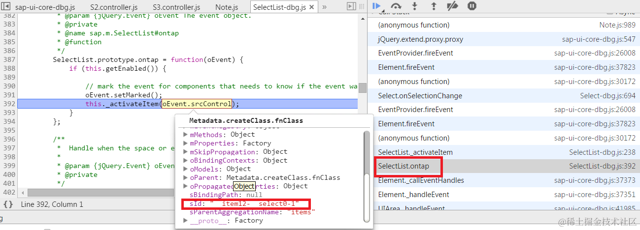Open the sap-ui-core-dbg.js:37373 source link

coord(595,181)
